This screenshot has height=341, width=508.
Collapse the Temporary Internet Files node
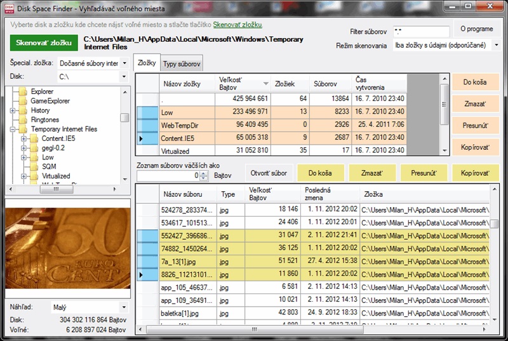click(x=13, y=129)
